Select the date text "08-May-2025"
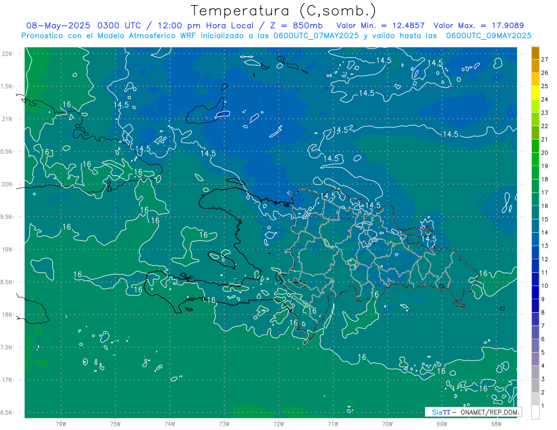This screenshot has height=430, width=557. [x=59, y=26]
